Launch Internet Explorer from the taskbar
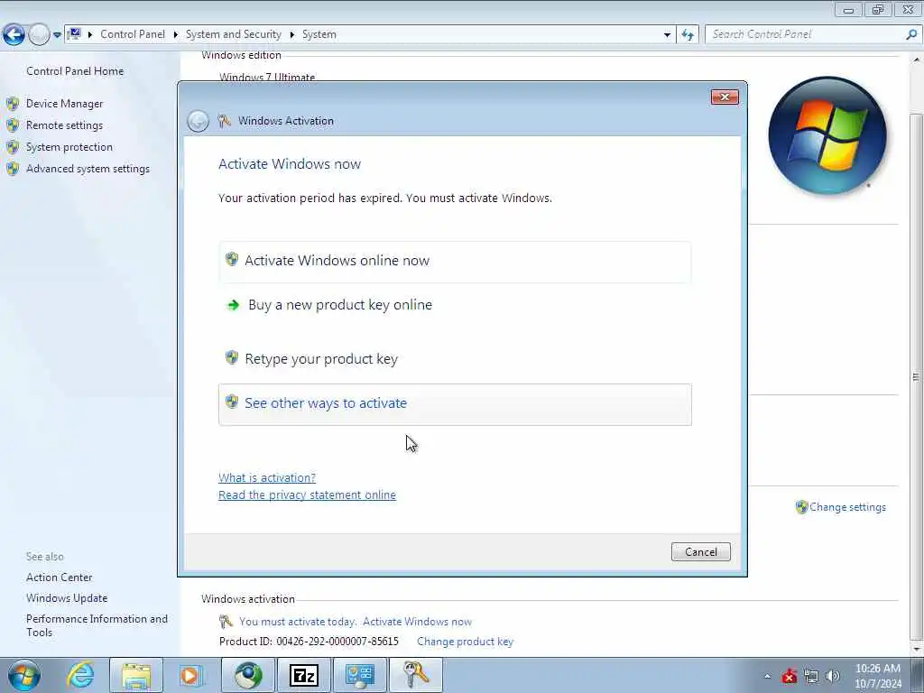The image size is (924, 693). pyautogui.click(x=80, y=675)
